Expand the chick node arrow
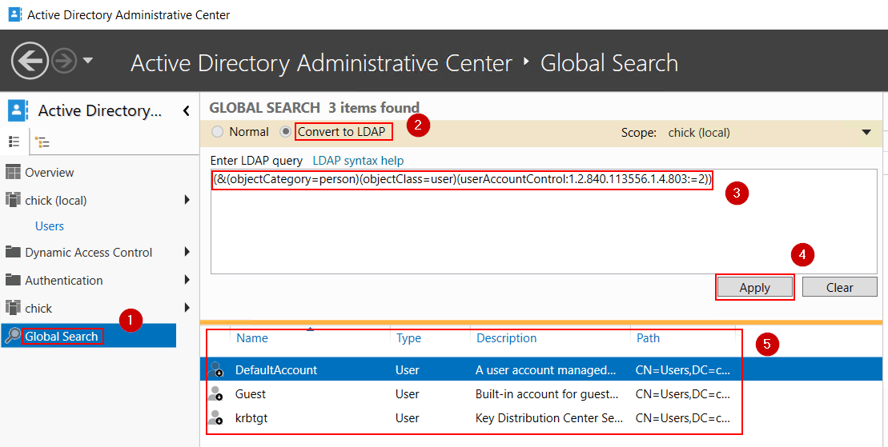 [x=187, y=308]
